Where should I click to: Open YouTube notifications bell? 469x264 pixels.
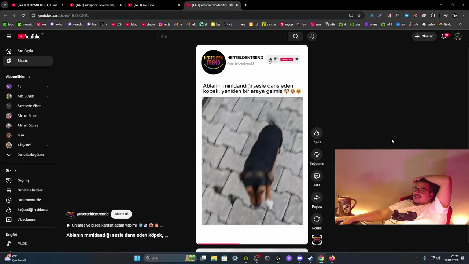444,36
